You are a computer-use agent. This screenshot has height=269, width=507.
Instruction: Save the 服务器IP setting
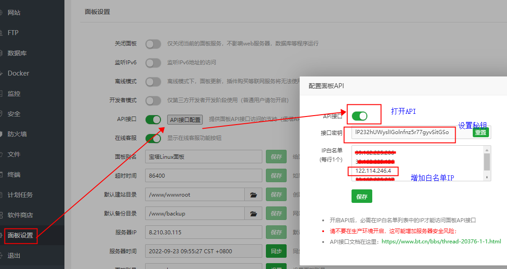[276, 232]
